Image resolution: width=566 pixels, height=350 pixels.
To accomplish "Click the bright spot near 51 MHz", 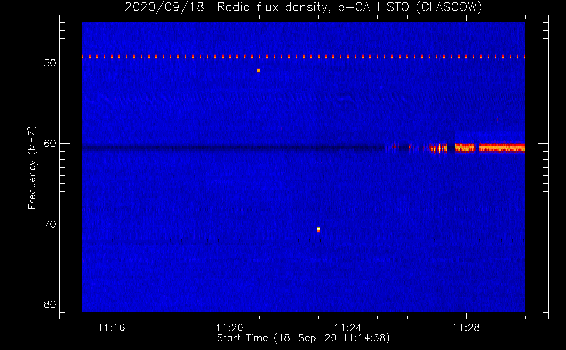I will (x=258, y=71).
